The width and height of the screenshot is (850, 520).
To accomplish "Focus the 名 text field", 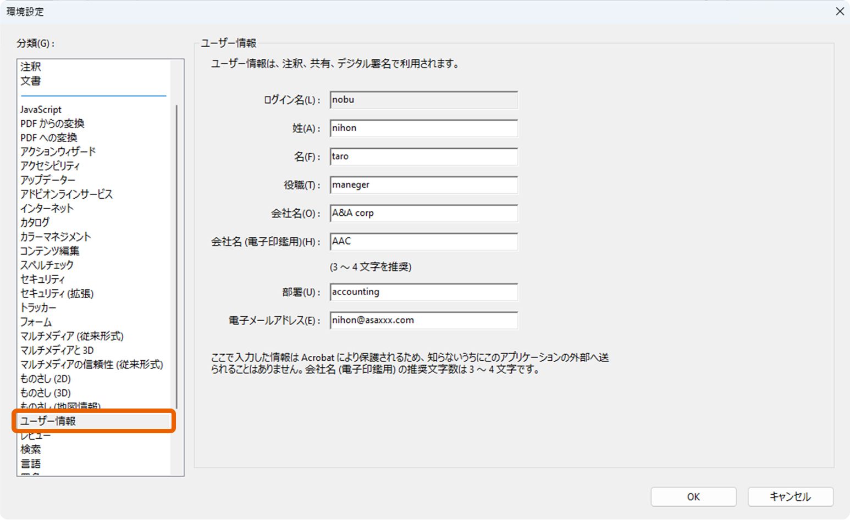I will point(423,157).
